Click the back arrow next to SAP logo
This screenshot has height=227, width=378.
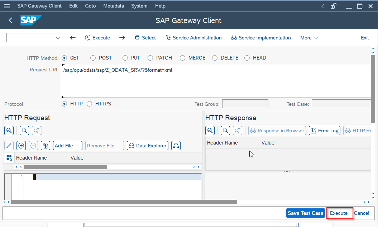point(10,20)
